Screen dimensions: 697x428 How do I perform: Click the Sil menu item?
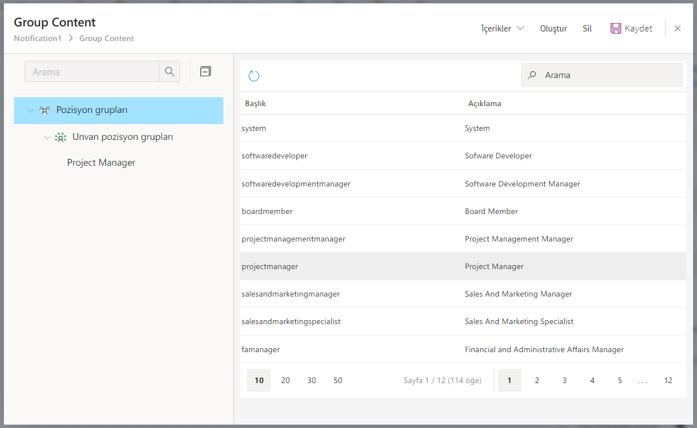tap(587, 29)
